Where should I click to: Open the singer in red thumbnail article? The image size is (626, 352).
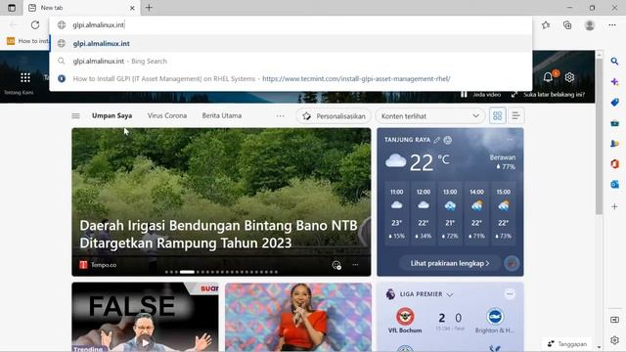pos(298,317)
